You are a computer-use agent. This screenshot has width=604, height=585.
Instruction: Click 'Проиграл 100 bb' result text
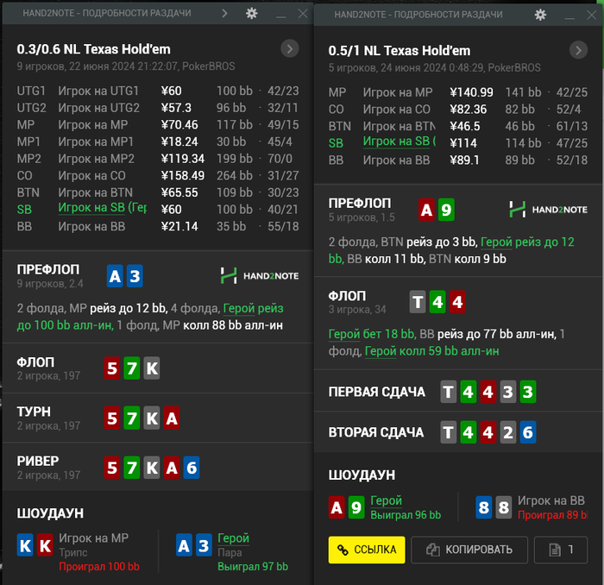coord(99,567)
